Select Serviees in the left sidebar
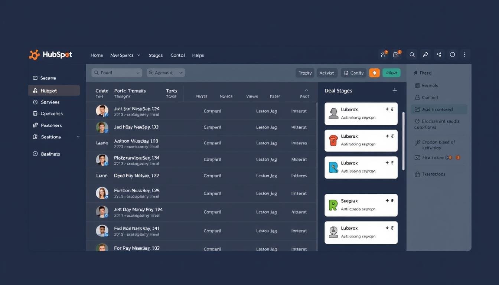This screenshot has width=499, height=285. [50, 102]
